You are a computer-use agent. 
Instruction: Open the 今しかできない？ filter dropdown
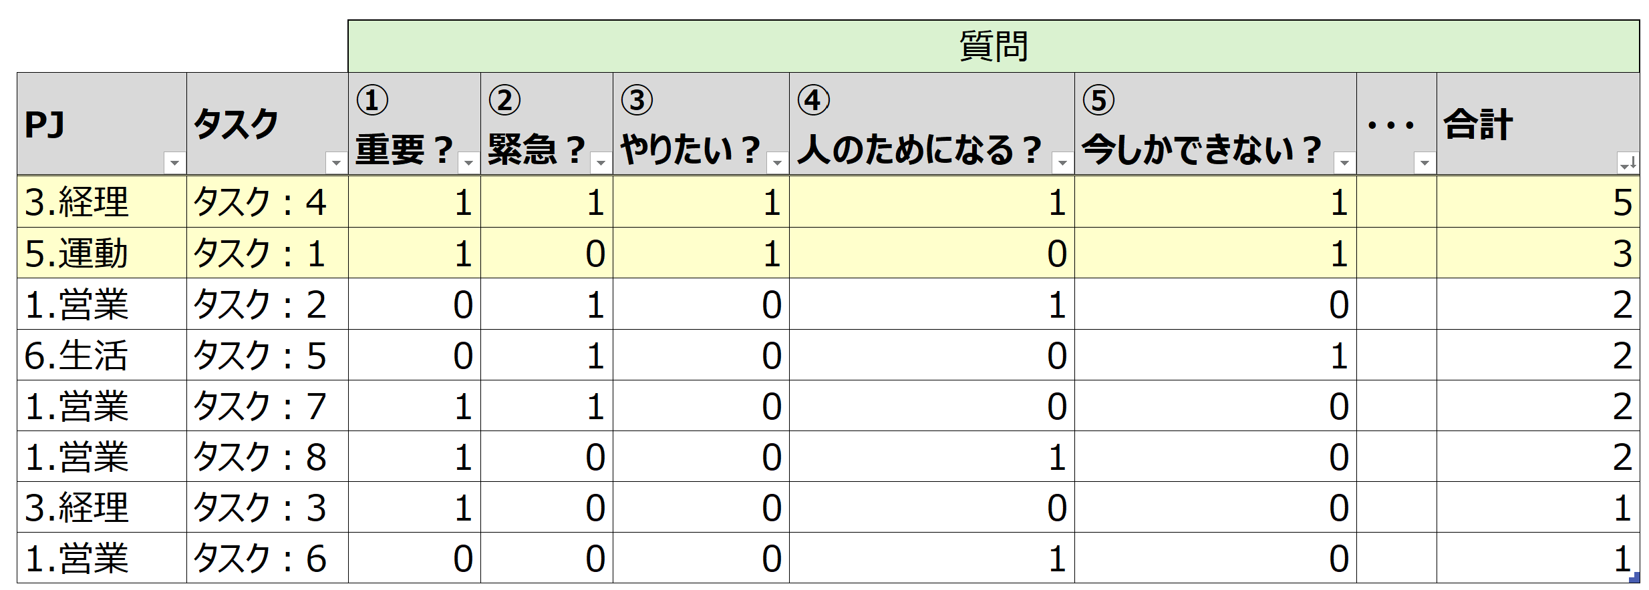1344,162
